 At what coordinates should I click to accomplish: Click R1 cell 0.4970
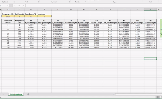pyautogui.click(x=31, y=36)
